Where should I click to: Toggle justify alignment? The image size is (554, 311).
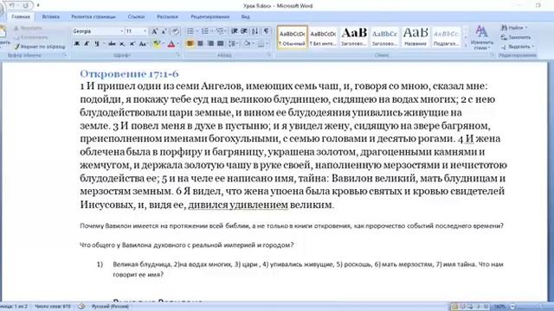point(221,44)
